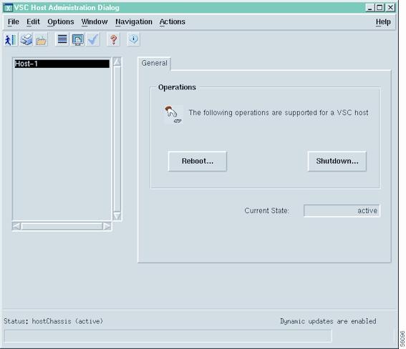Open the Options menu
The image size is (406, 349).
pos(61,22)
